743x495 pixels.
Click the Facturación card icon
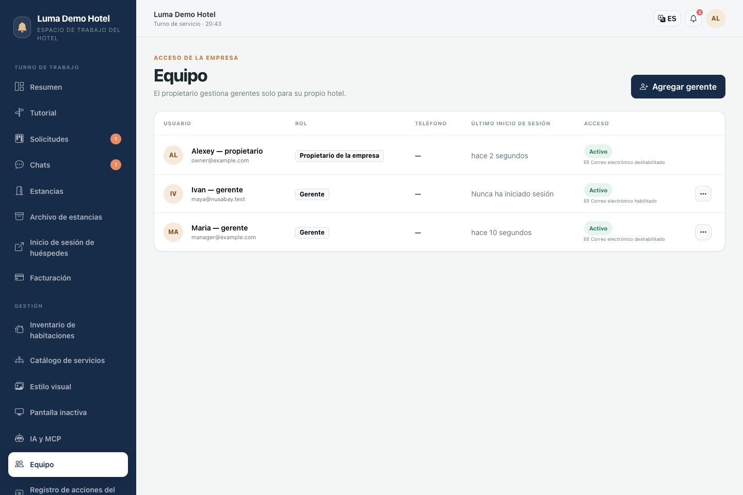(x=19, y=277)
